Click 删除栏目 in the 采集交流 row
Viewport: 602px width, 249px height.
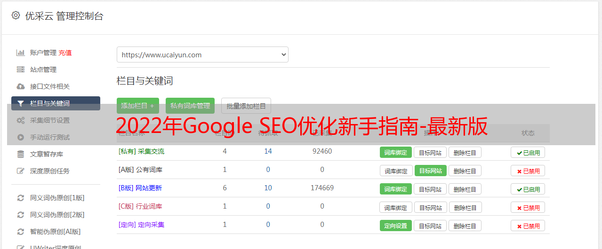[x=465, y=152]
